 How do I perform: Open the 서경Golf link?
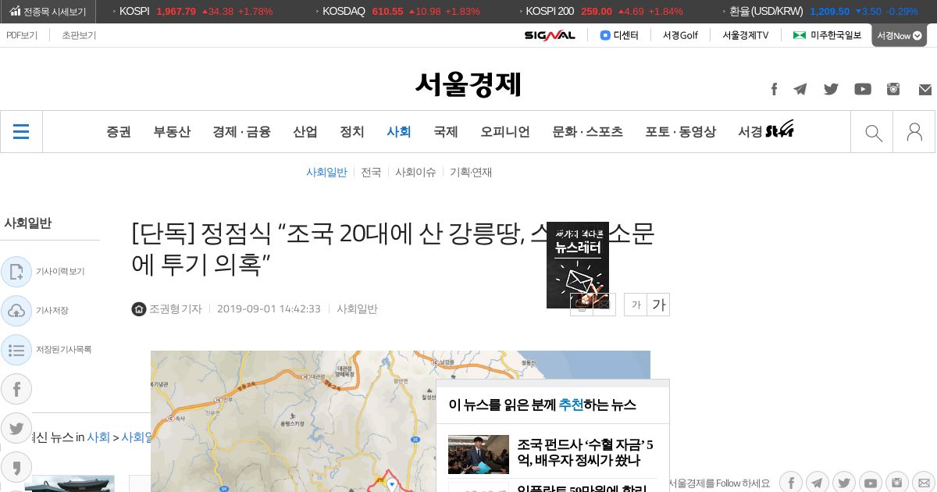(x=680, y=35)
